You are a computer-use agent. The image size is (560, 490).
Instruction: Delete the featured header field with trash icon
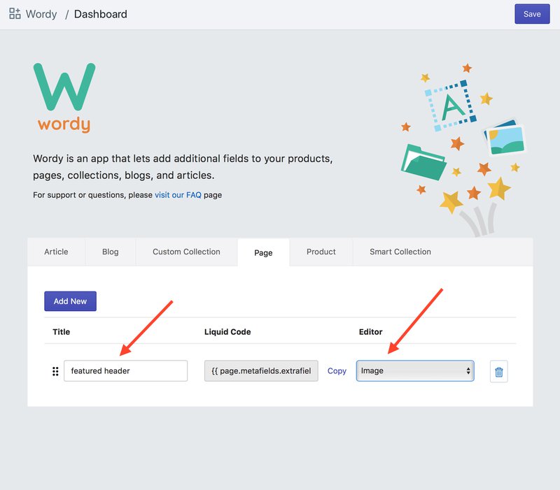pos(498,371)
